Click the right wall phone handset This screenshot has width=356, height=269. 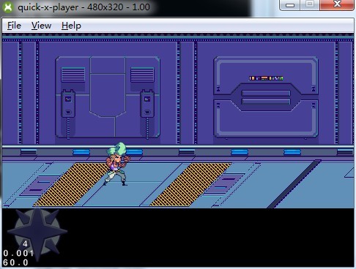pyautogui.click(x=147, y=103)
